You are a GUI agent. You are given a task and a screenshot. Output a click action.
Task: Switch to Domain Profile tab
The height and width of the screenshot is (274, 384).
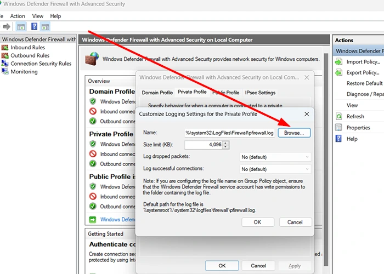[x=157, y=93]
